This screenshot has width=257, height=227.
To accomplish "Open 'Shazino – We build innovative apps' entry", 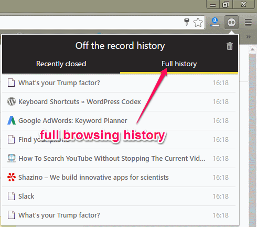I will pos(119,178).
